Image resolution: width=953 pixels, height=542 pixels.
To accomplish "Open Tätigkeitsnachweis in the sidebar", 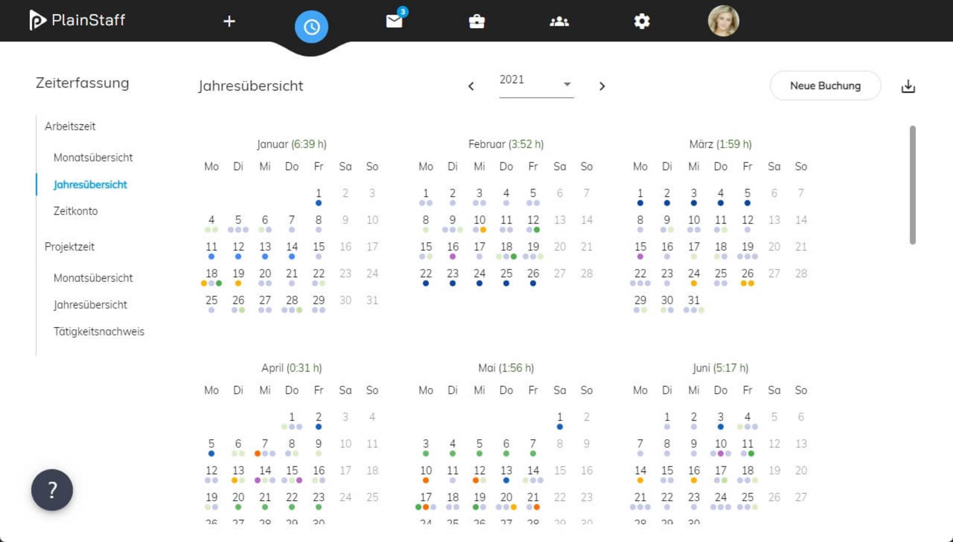I will pyautogui.click(x=99, y=332).
